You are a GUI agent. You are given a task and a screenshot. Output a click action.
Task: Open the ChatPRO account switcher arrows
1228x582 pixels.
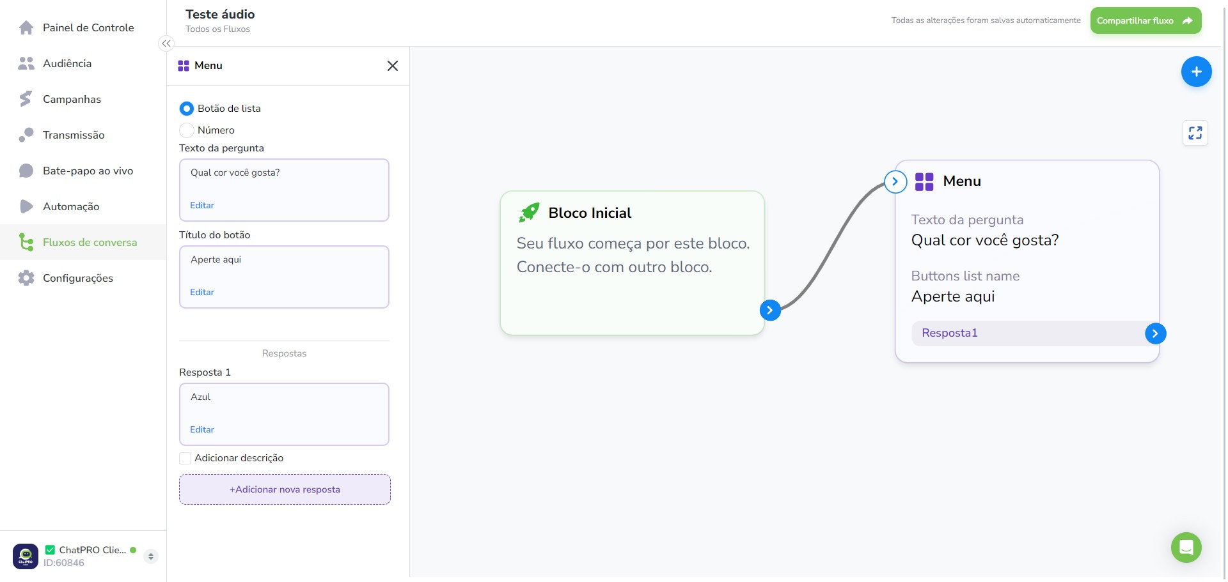point(151,556)
